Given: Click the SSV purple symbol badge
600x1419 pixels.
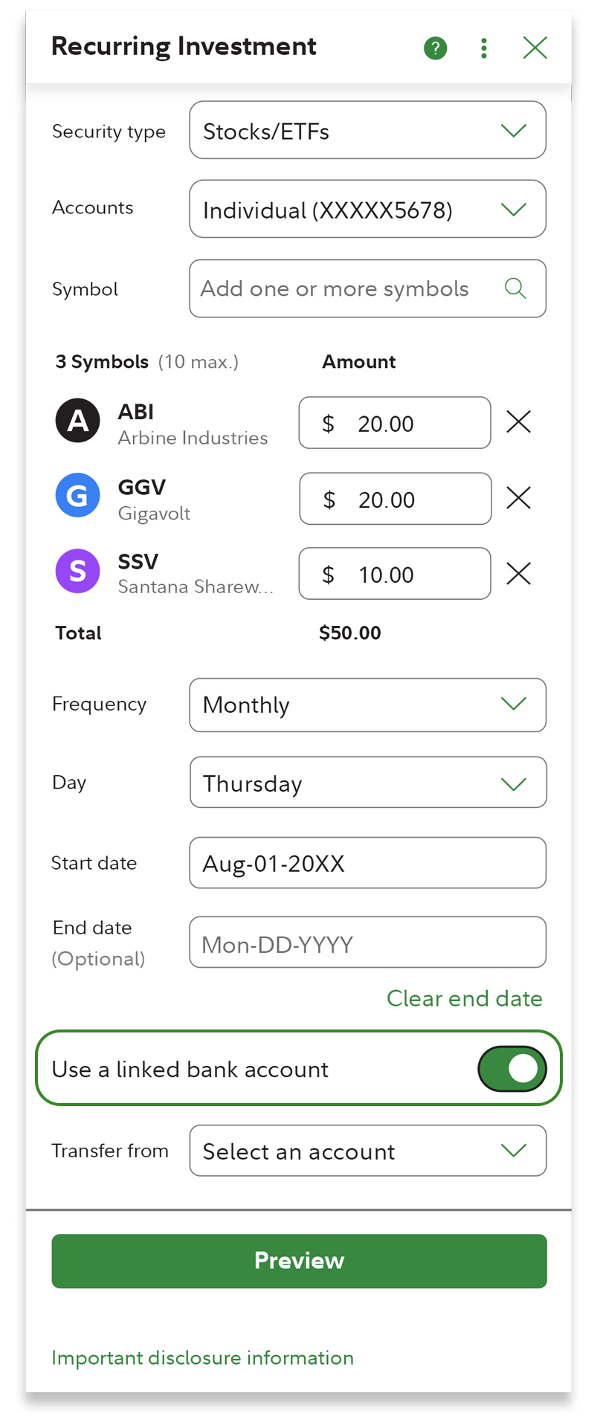Looking at the screenshot, I should tap(78, 571).
